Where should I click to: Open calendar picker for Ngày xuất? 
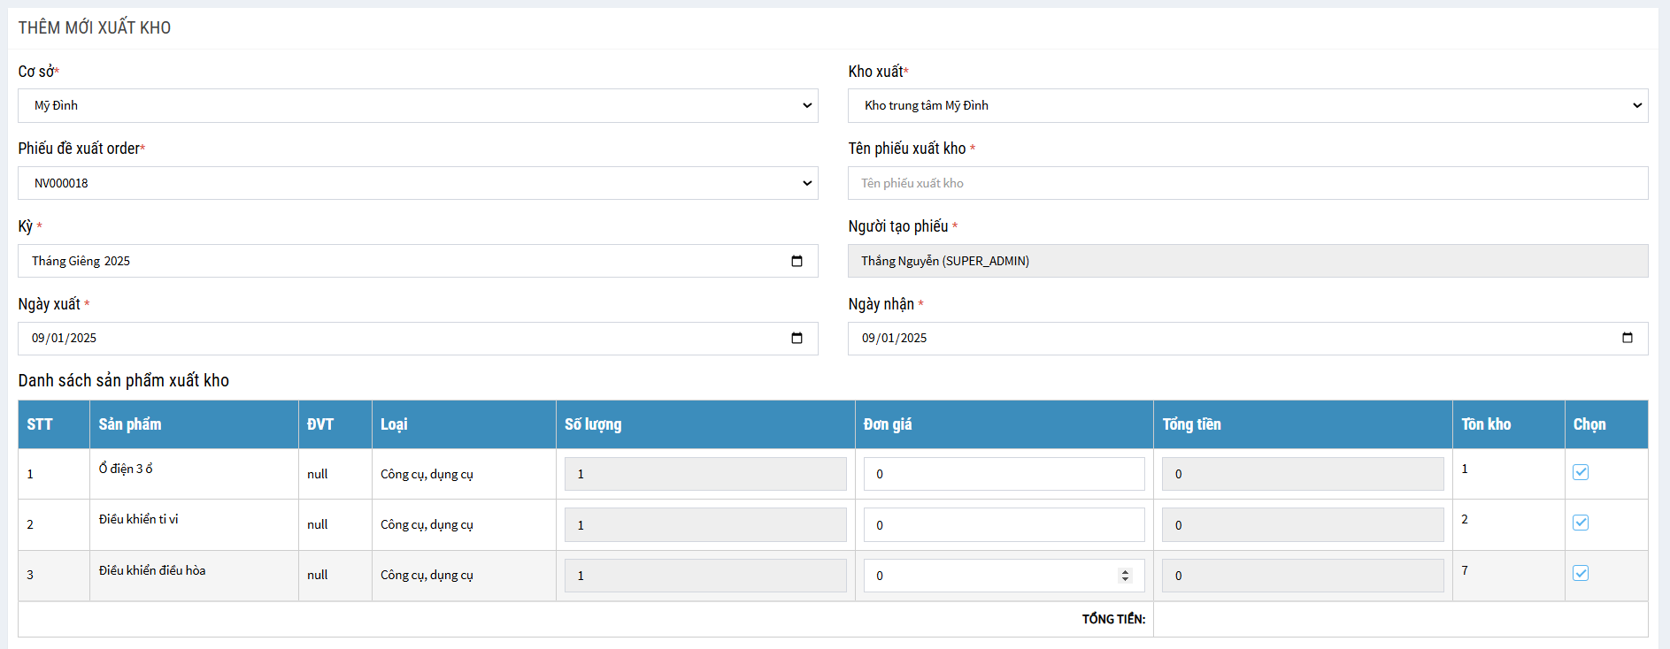(x=797, y=338)
